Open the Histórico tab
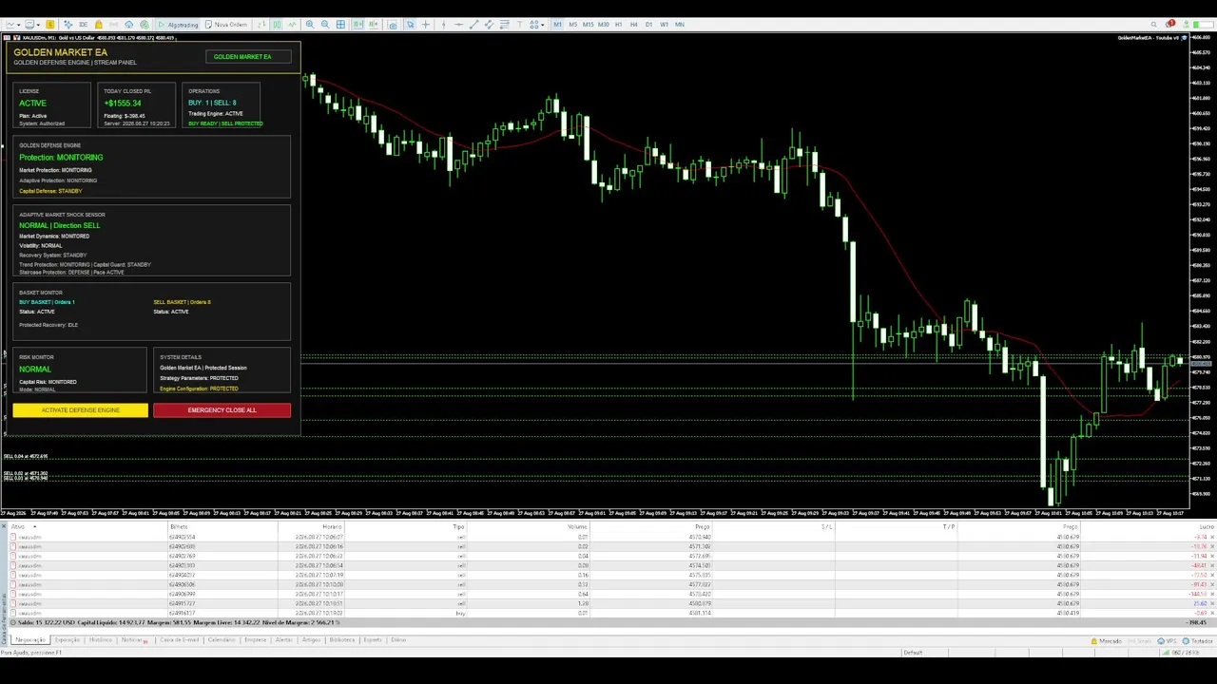The height and width of the screenshot is (684, 1217). click(x=100, y=640)
